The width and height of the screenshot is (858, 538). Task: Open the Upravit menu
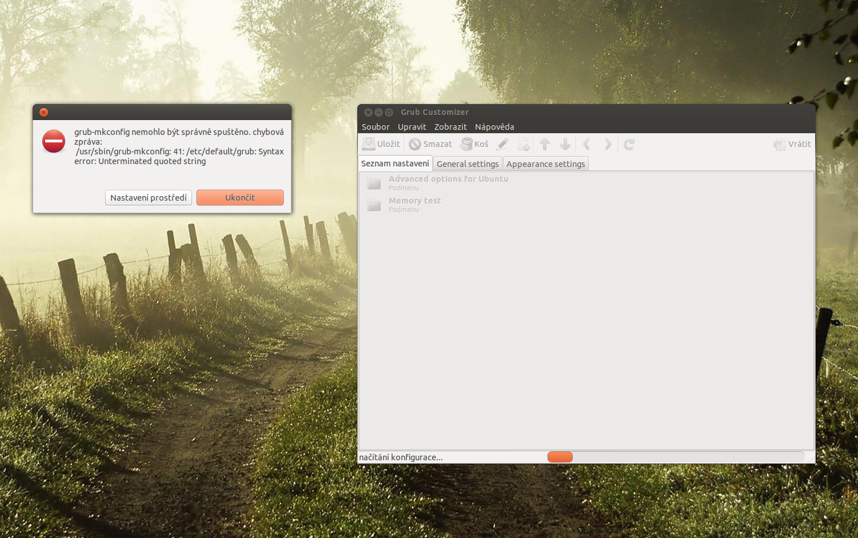point(412,127)
